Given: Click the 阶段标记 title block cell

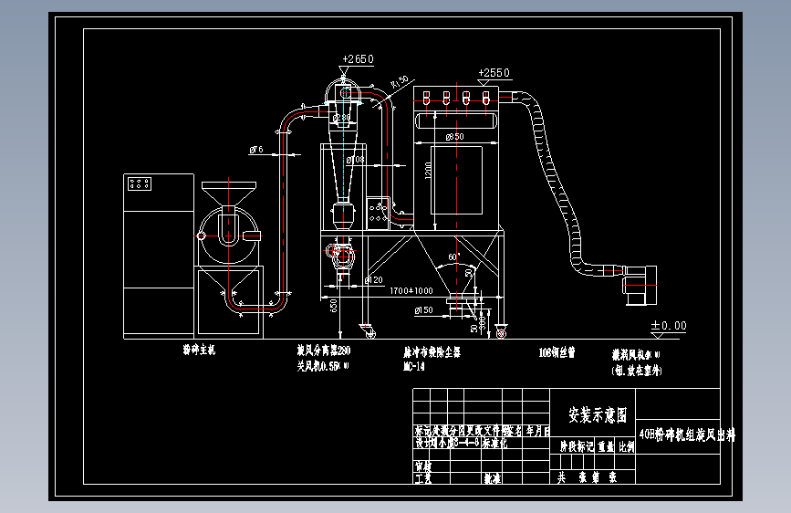Looking at the screenshot, I should pyautogui.click(x=577, y=446).
